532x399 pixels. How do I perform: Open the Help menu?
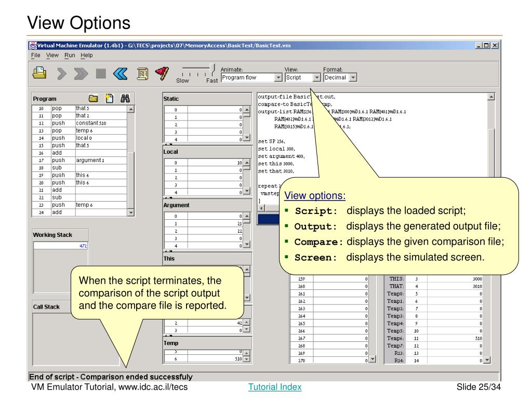(x=87, y=55)
